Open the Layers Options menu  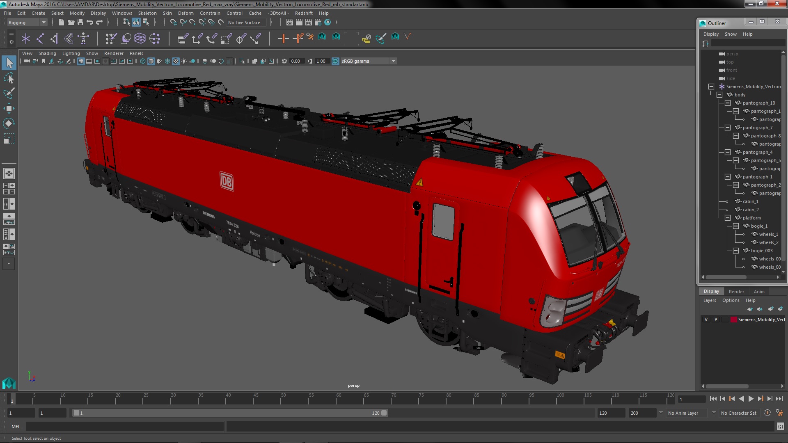point(731,301)
